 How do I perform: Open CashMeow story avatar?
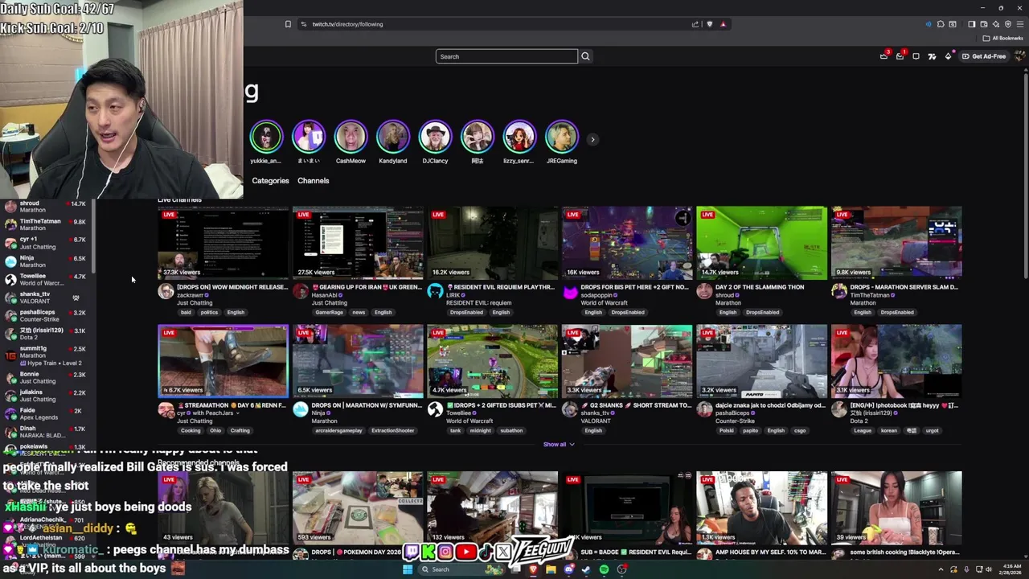coord(351,138)
